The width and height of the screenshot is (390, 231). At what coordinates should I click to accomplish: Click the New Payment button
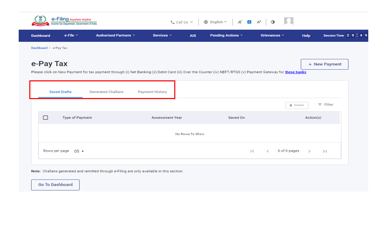click(x=324, y=64)
